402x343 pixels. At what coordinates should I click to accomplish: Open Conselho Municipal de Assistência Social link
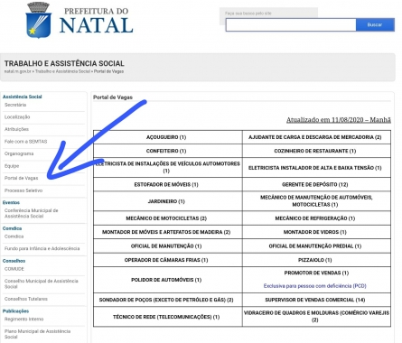point(42,283)
